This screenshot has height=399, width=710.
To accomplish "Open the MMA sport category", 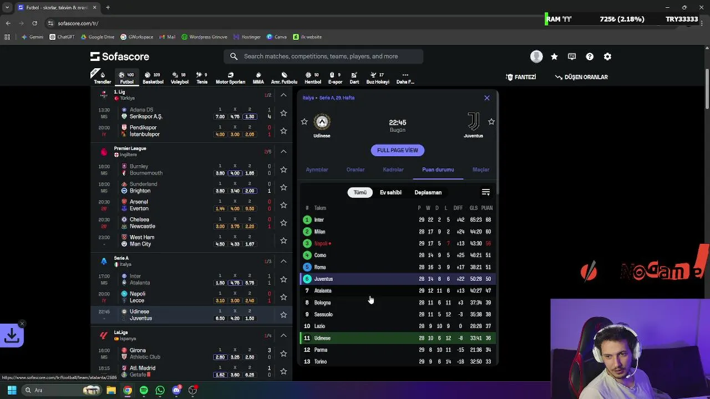I will [258, 78].
